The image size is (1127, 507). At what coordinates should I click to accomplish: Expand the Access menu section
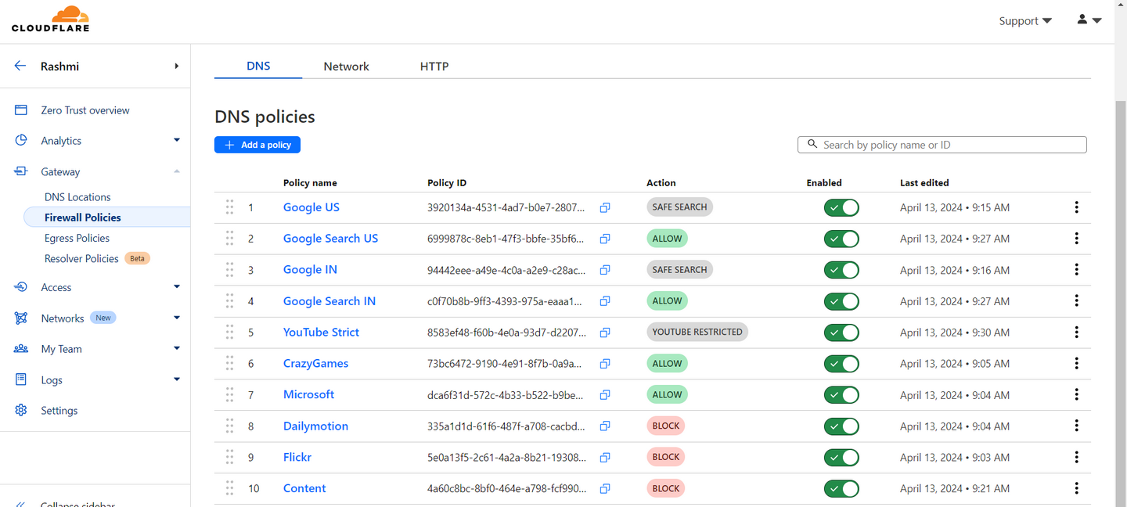(x=177, y=287)
